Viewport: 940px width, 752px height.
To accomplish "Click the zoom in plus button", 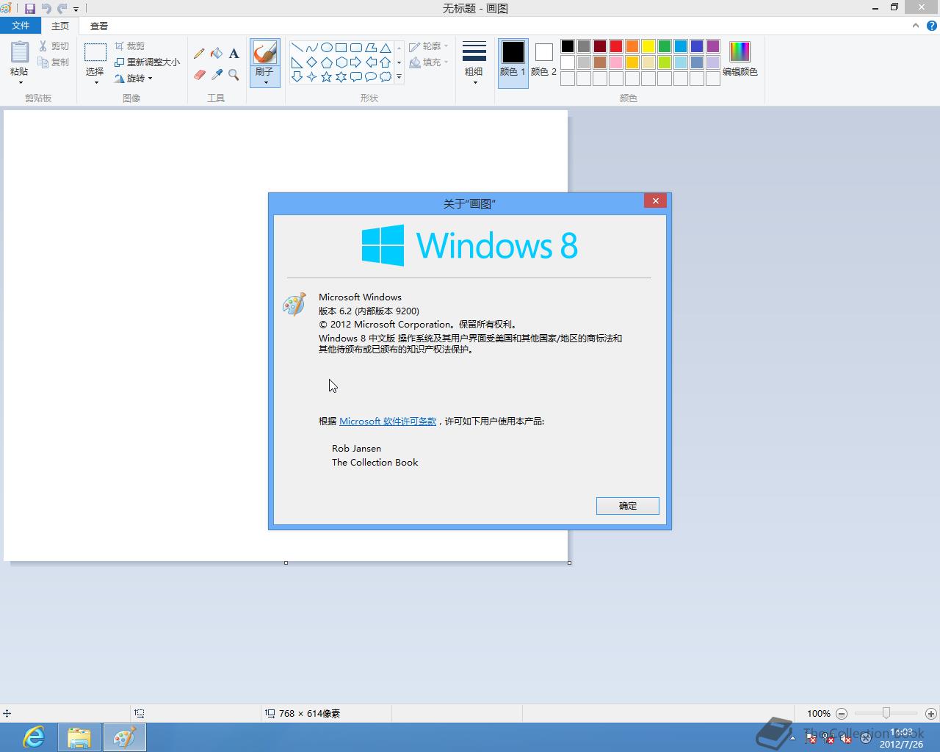I will pyautogui.click(x=930, y=714).
